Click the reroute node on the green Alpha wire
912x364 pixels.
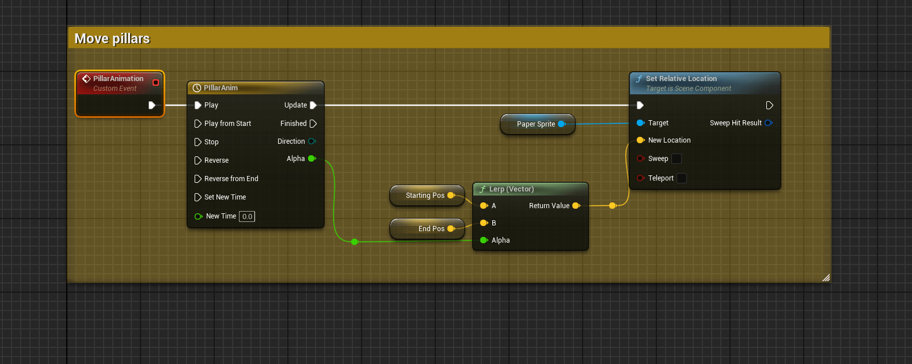pos(355,242)
